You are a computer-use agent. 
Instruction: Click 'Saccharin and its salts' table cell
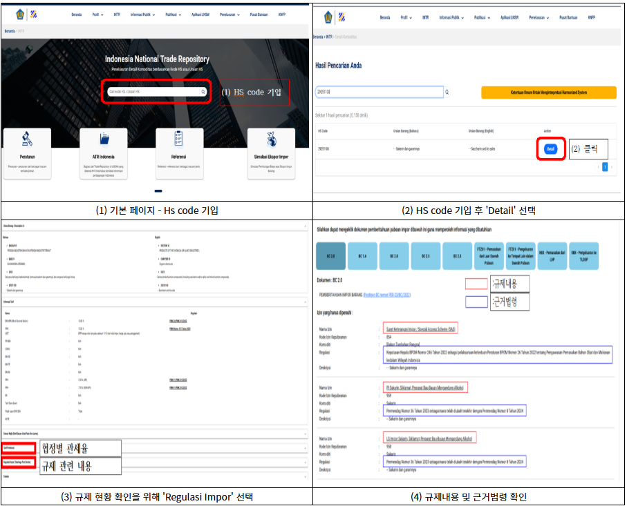(482, 149)
